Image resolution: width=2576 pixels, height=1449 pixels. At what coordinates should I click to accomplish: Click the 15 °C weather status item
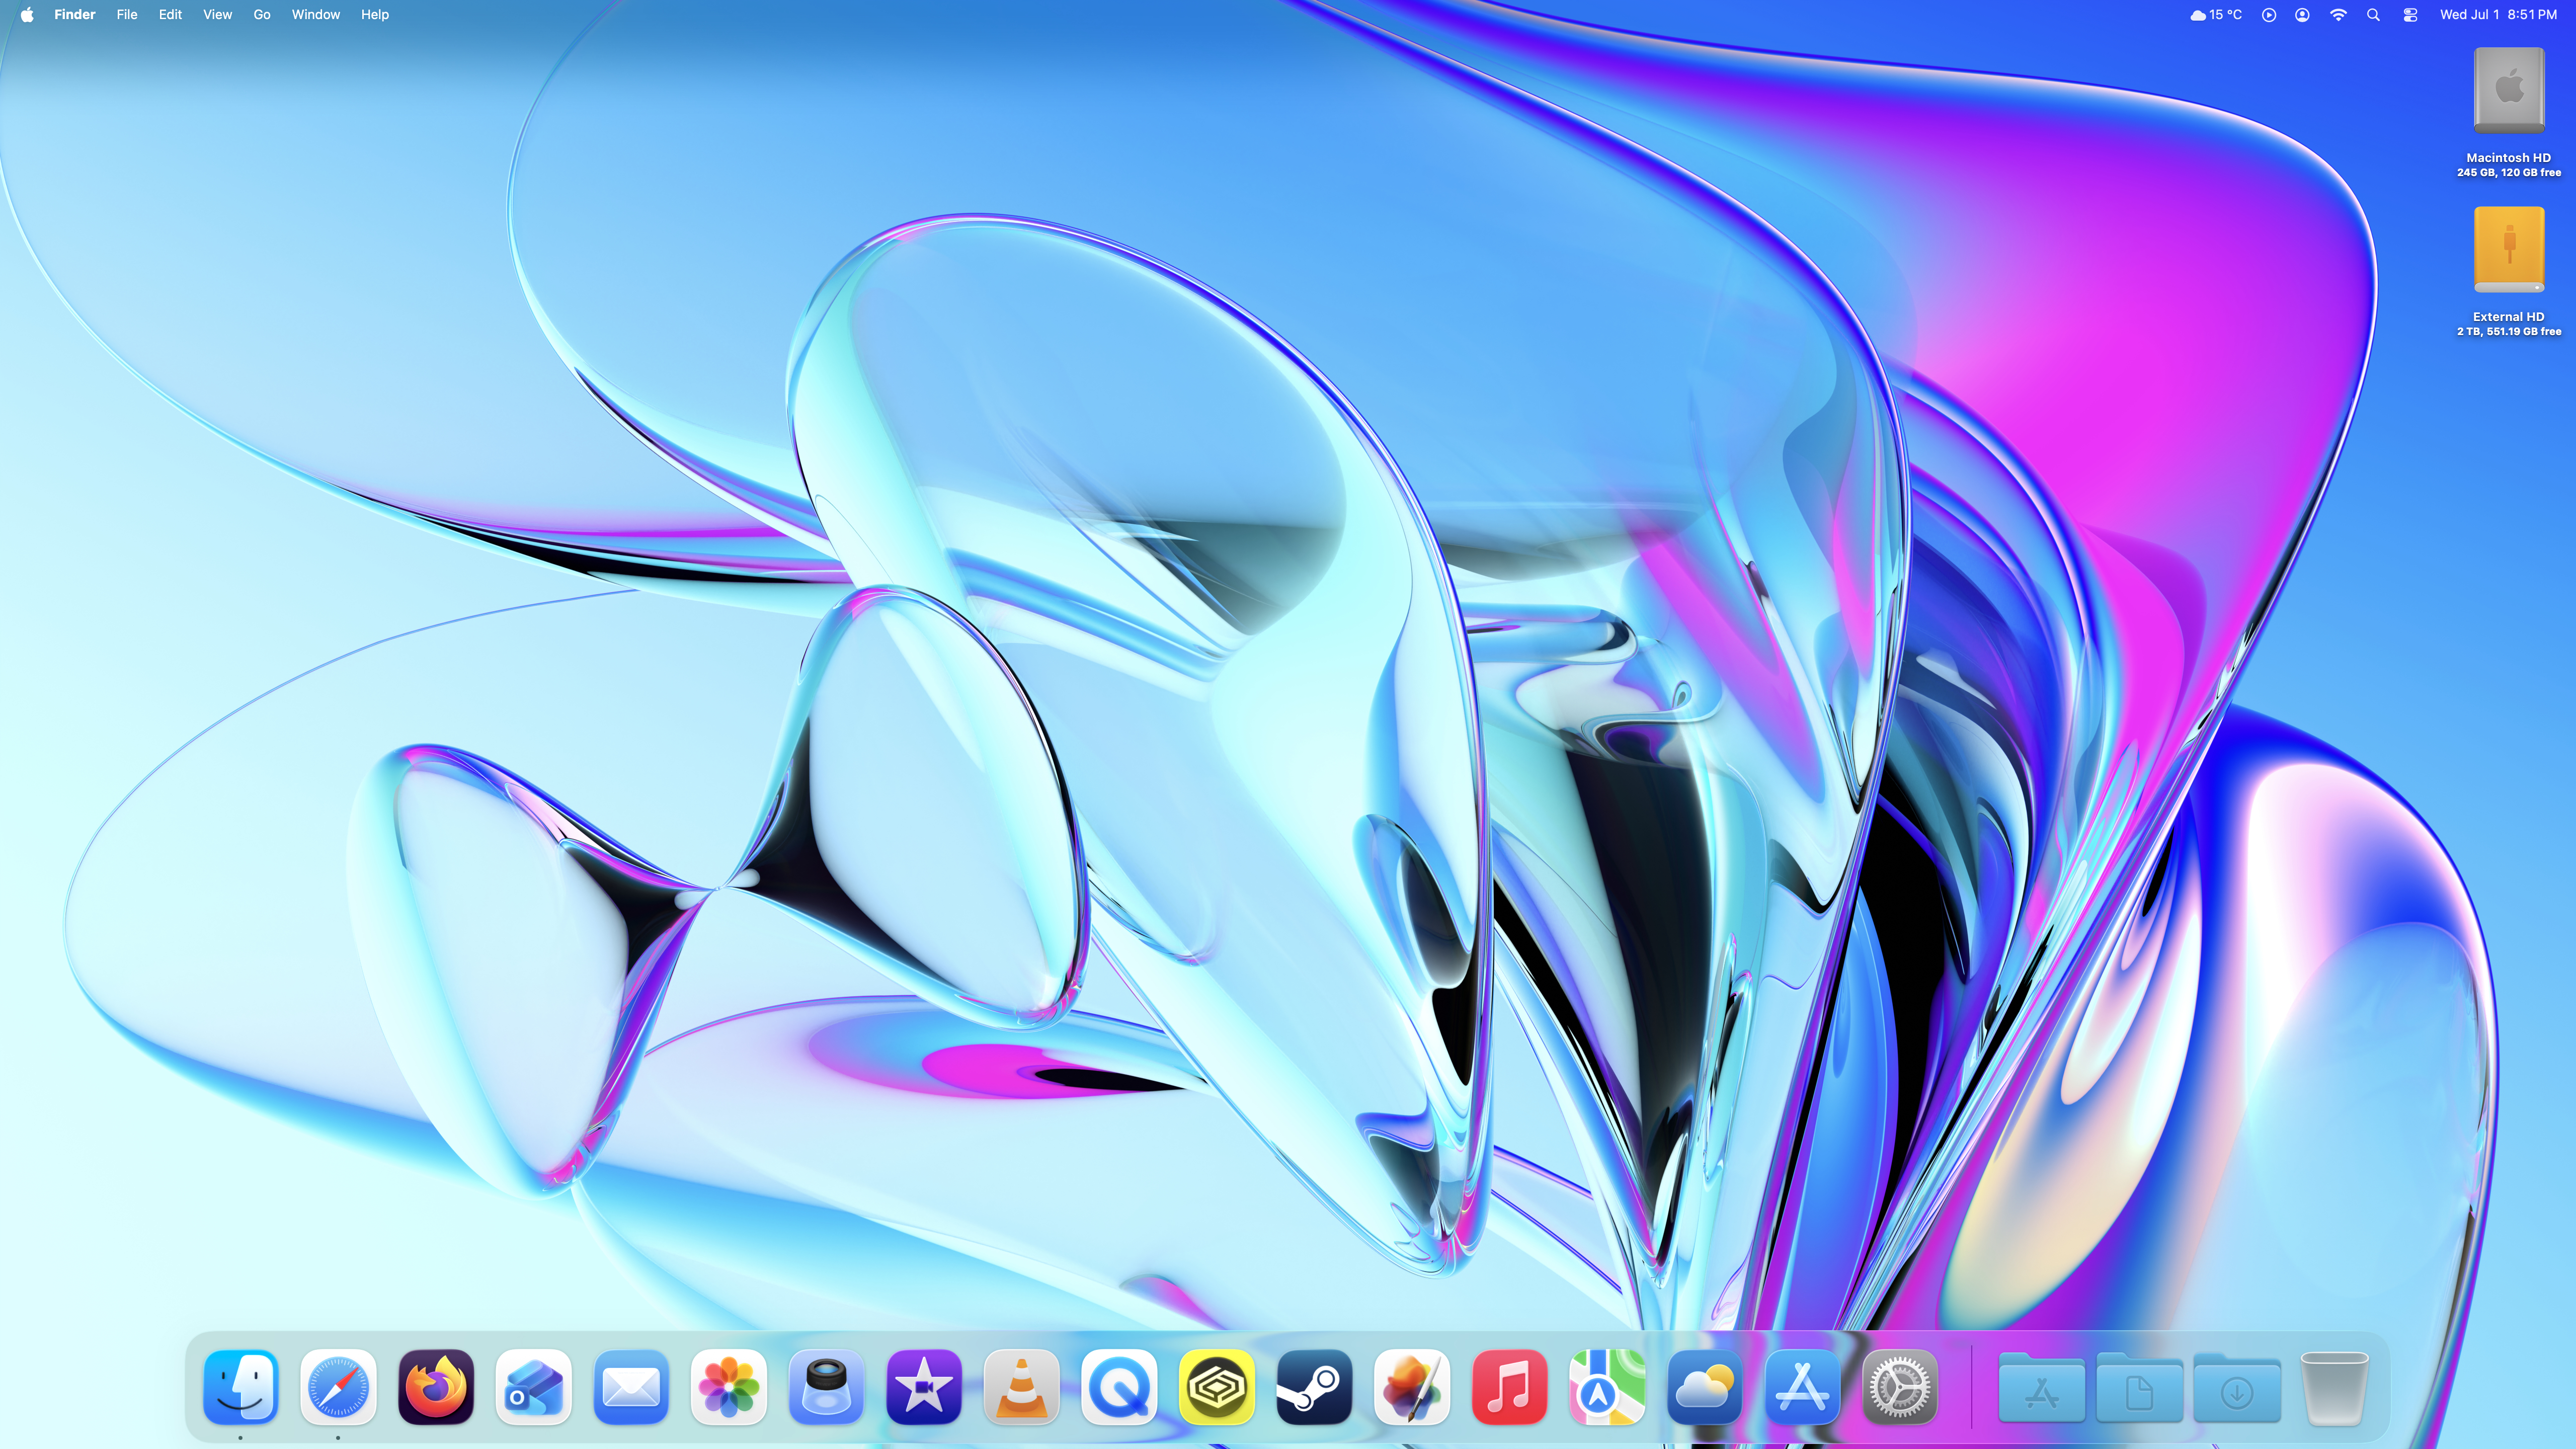(2216, 15)
